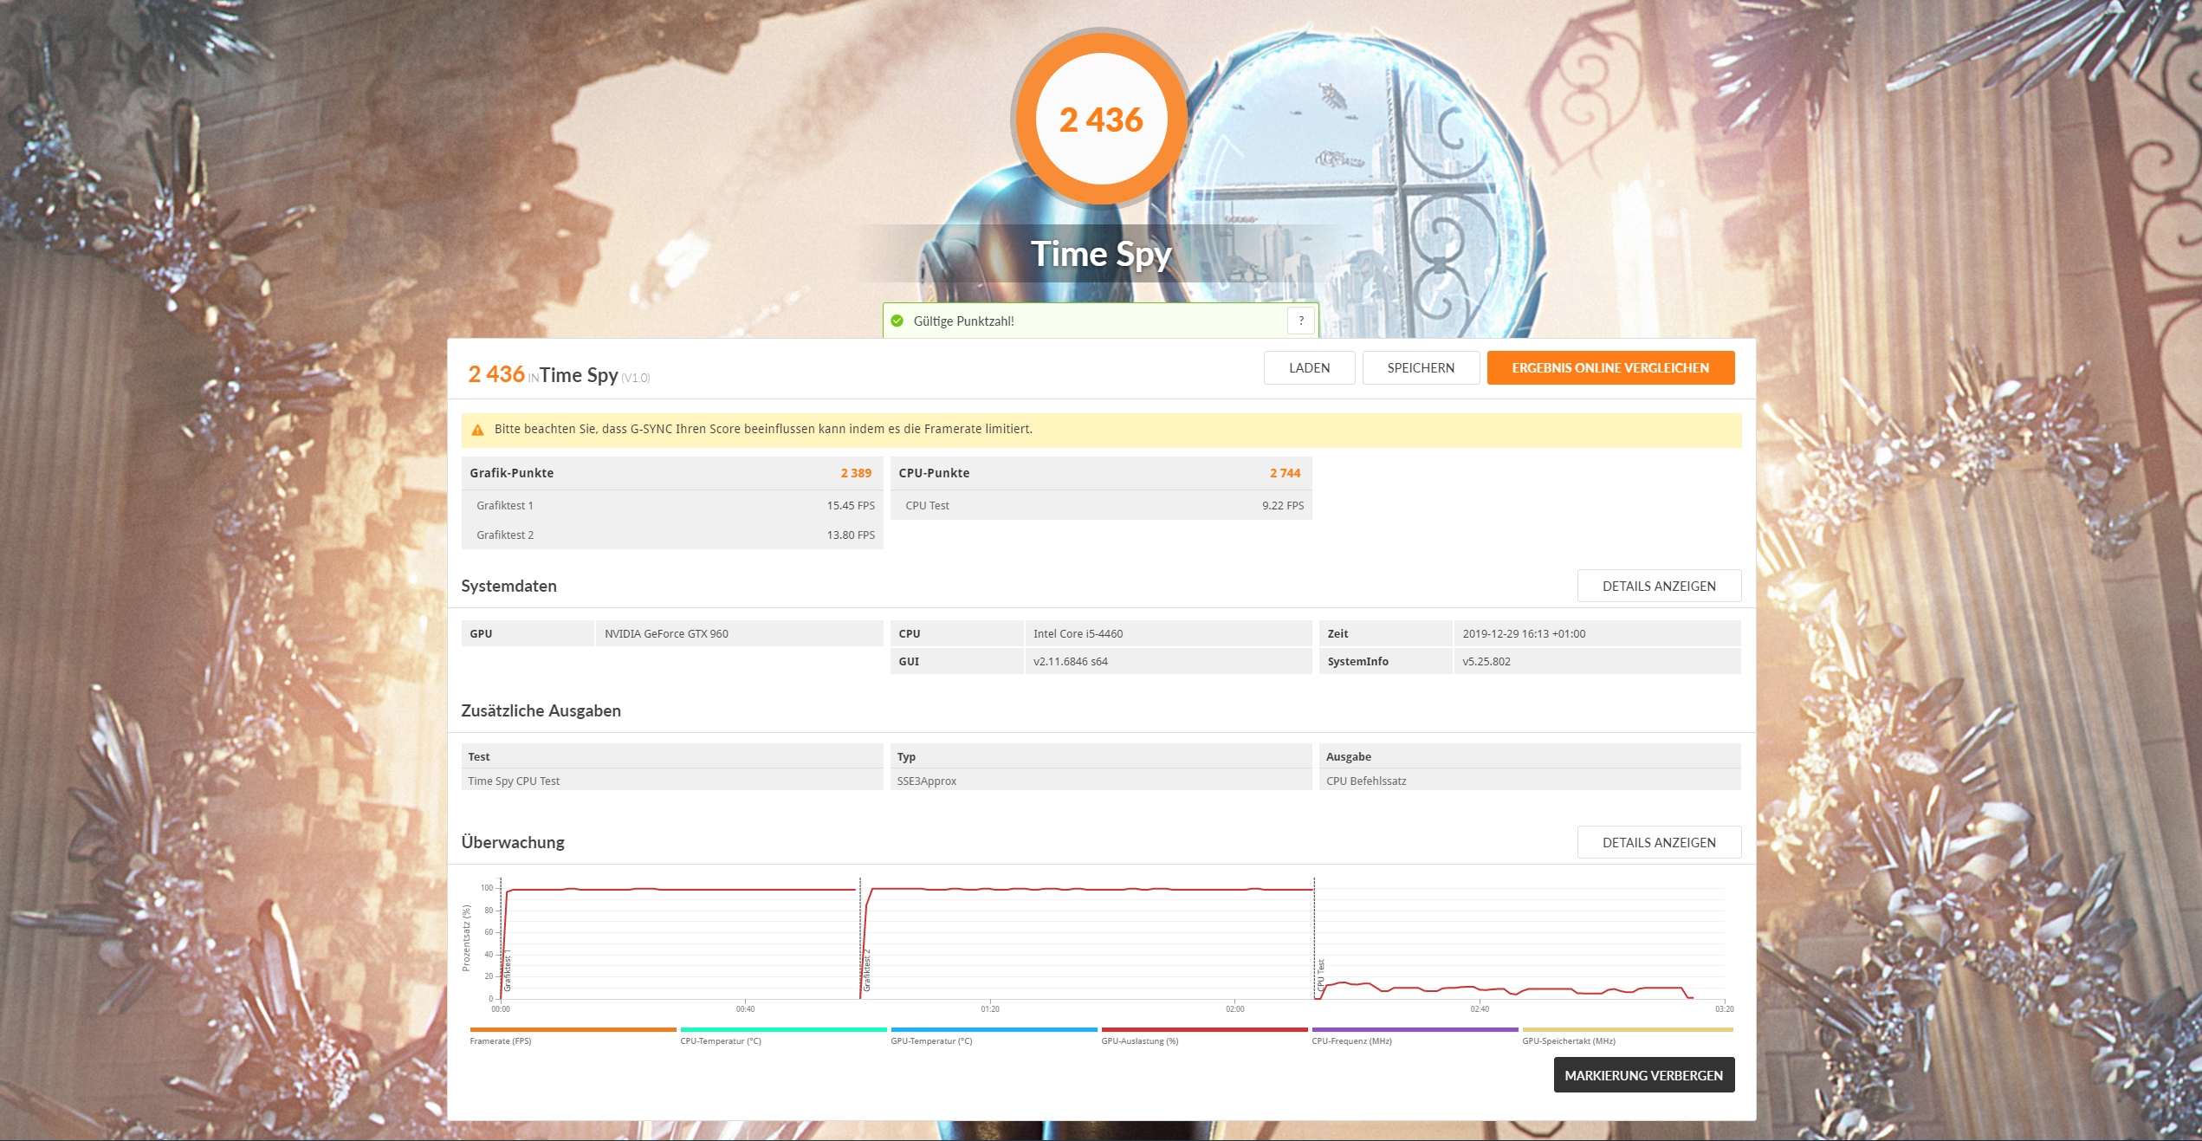
Task: Toggle GPU-Auslastung legend series
Action: [1204, 1036]
